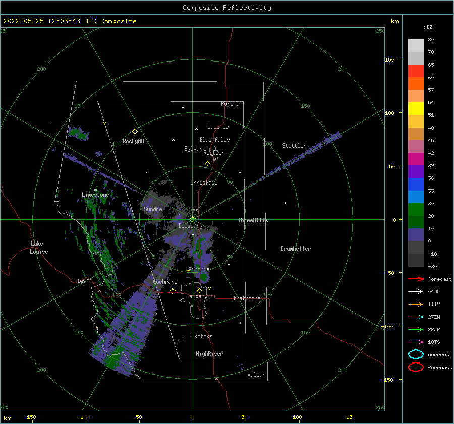Viewport: 454px width, 424px height.
Task: Click the dBZ legend heading
Action: [428, 27]
